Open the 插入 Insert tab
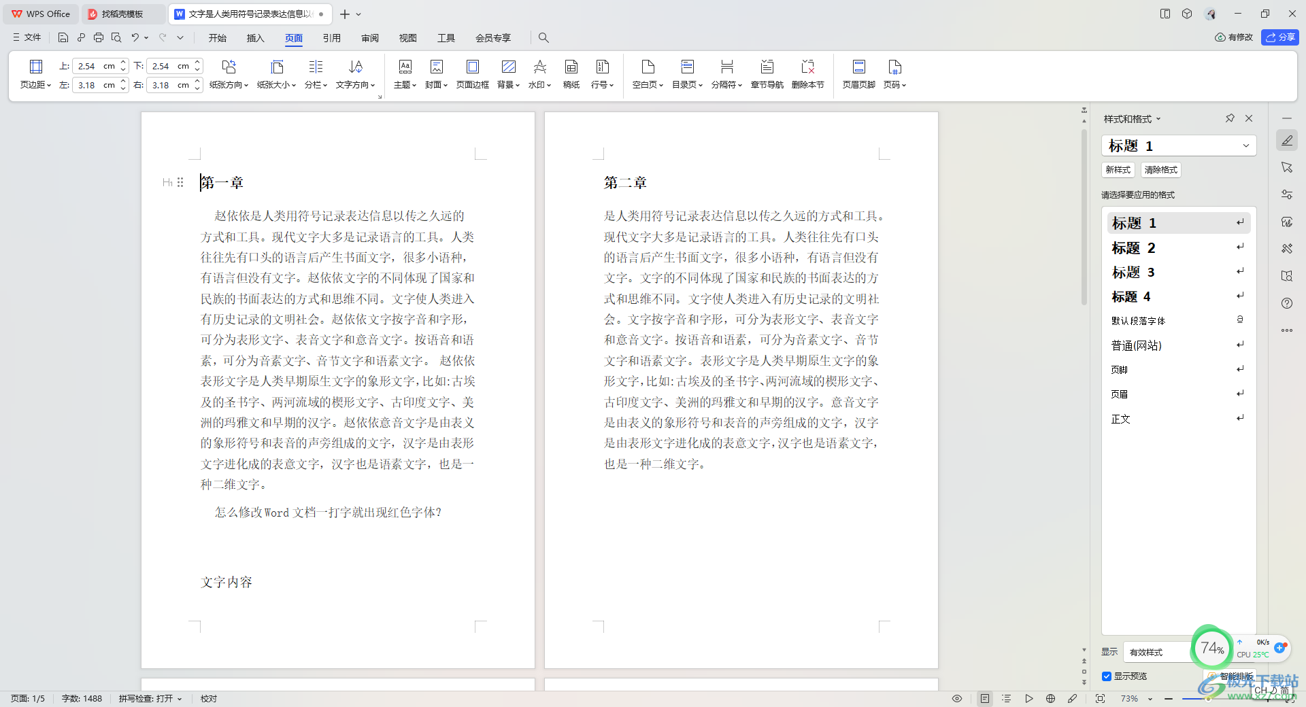The height and width of the screenshot is (707, 1306). coord(256,38)
